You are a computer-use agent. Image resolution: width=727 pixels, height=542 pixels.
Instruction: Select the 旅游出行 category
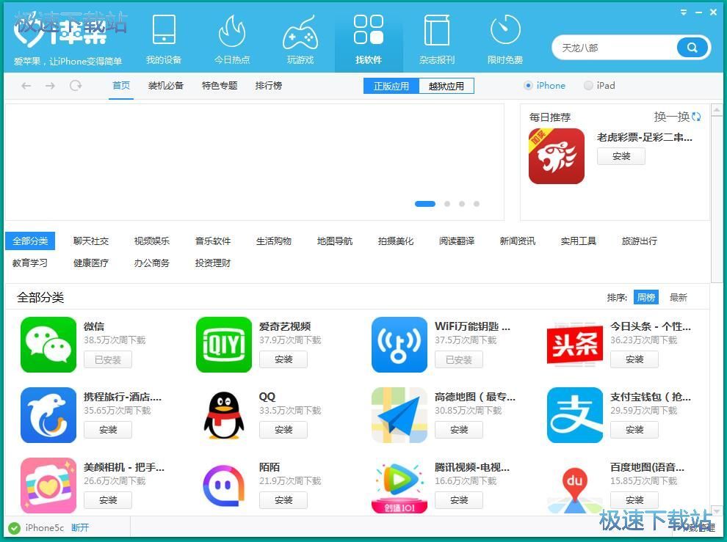(x=640, y=241)
